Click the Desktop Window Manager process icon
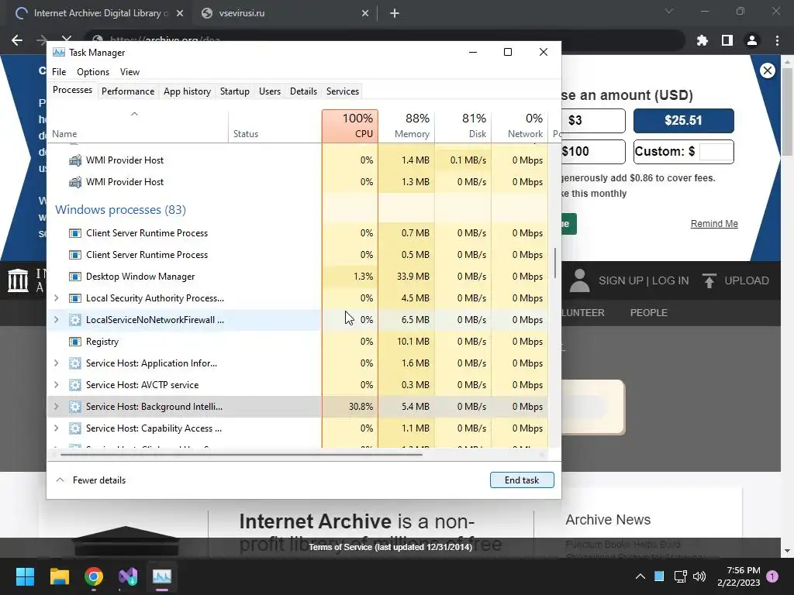Image resolution: width=794 pixels, height=595 pixels. coord(75,277)
